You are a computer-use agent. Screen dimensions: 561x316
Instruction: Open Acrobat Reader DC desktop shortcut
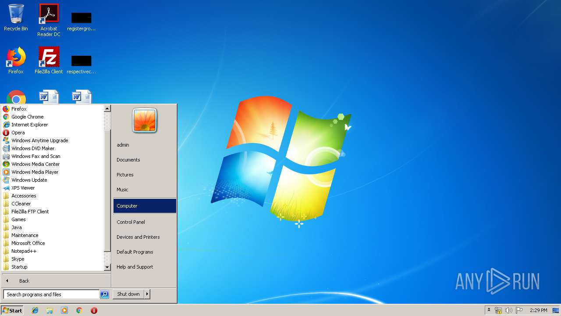tap(49, 20)
